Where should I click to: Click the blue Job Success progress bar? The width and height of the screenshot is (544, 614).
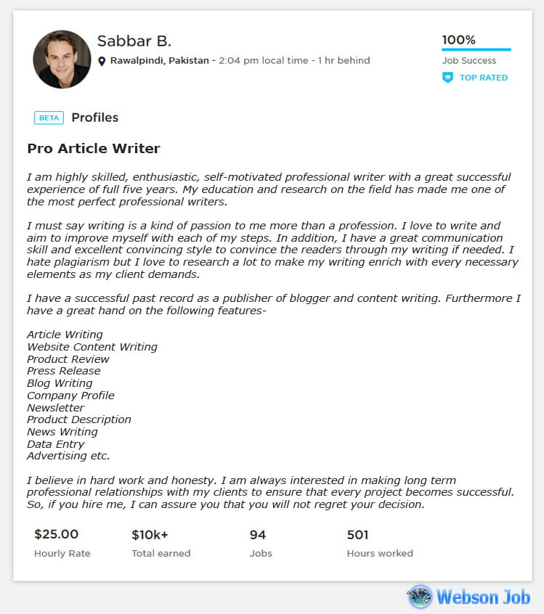476,49
